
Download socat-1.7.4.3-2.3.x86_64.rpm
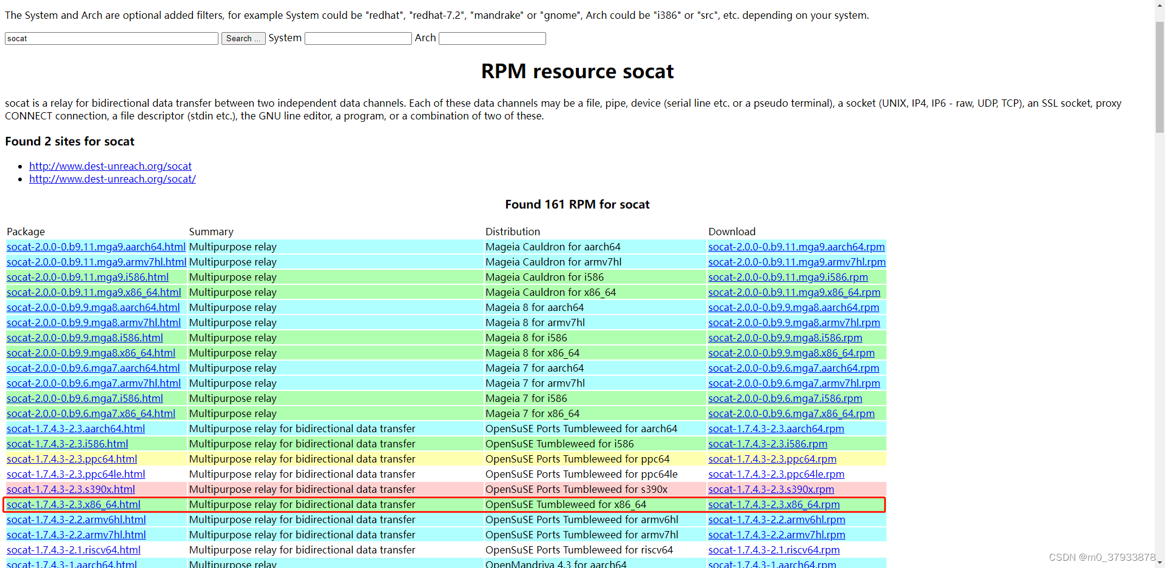coord(774,504)
